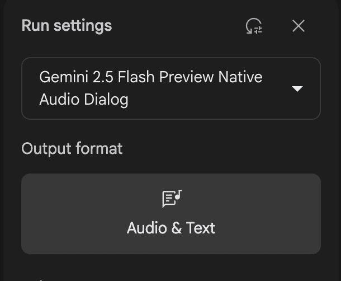Click the audio note icon above Audio & Text

[x=172, y=199]
